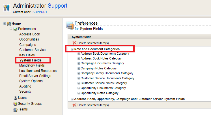The image size is (211, 115).
Task: Collapse the Preferences tree node
Action: tap(11, 29)
